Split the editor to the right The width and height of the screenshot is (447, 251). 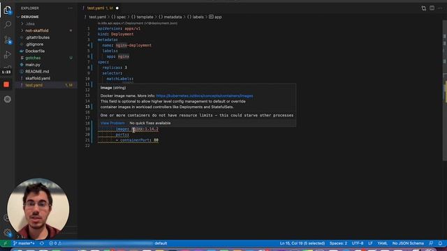point(432,8)
